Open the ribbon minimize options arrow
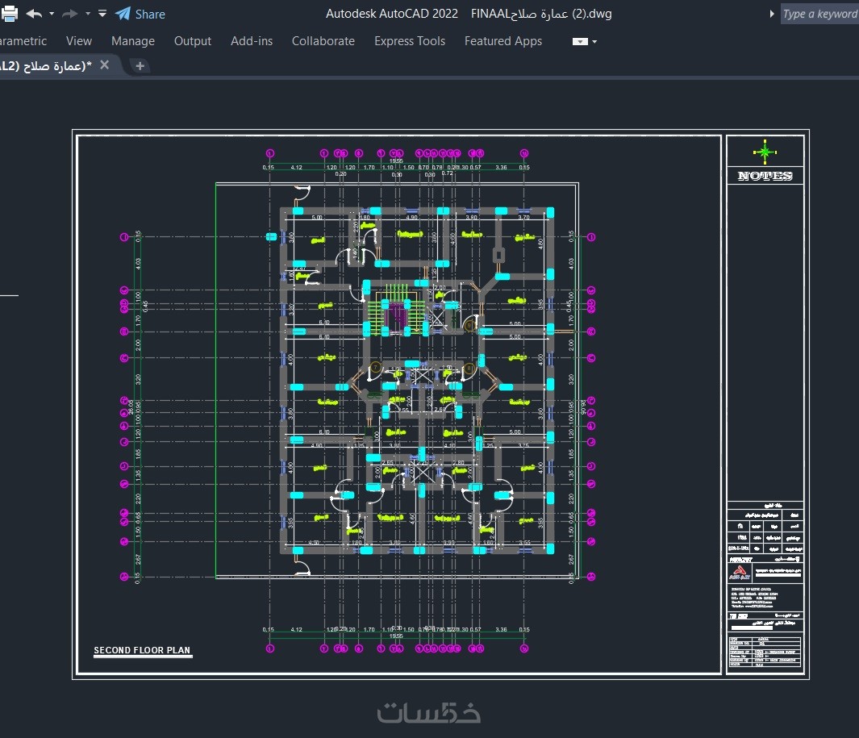The height and width of the screenshot is (738, 859). [594, 41]
